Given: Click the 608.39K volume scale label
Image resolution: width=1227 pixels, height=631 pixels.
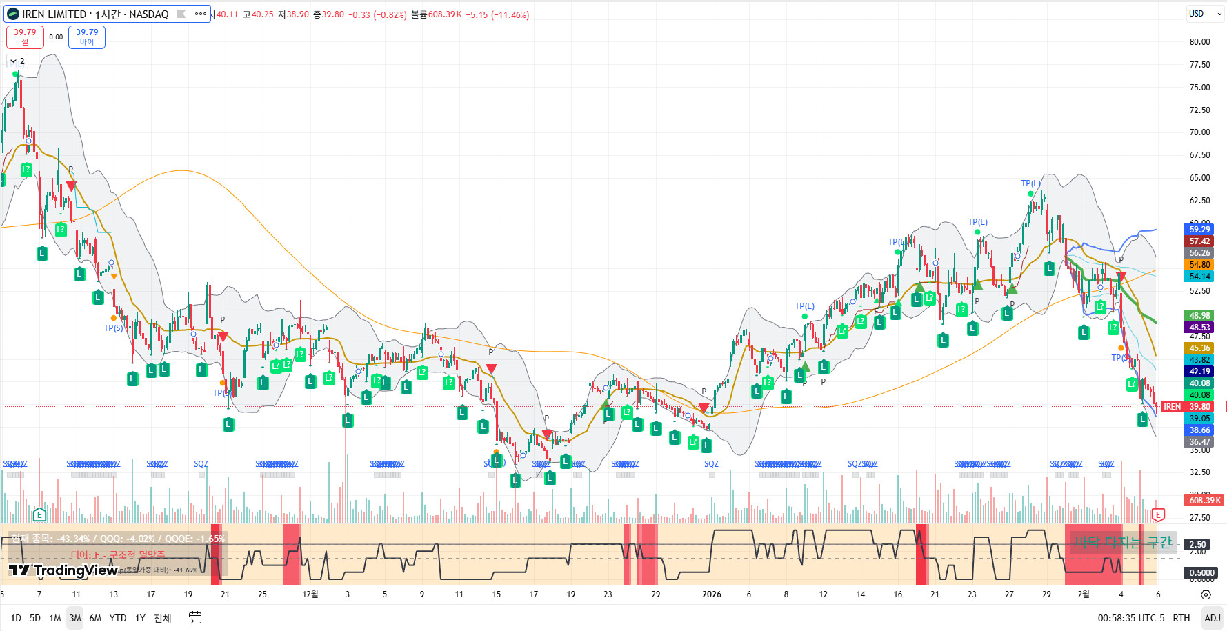Looking at the screenshot, I should click(1205, 501).
